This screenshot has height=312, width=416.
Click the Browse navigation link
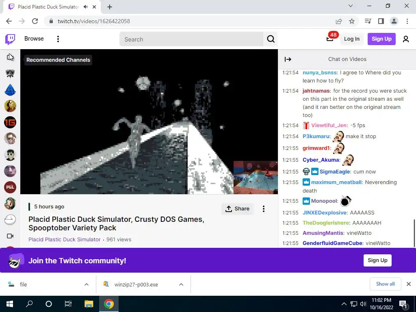tap(34, 39)
